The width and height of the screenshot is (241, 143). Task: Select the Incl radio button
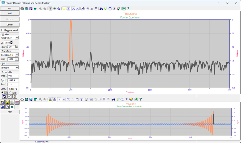point(2,93)
